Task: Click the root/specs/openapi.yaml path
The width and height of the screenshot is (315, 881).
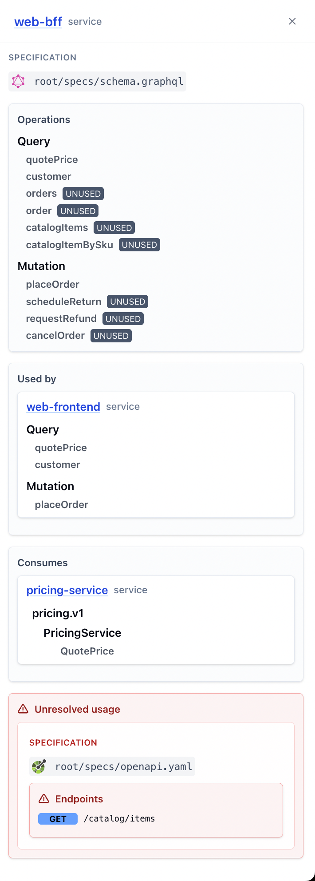Action: point(124,766)
